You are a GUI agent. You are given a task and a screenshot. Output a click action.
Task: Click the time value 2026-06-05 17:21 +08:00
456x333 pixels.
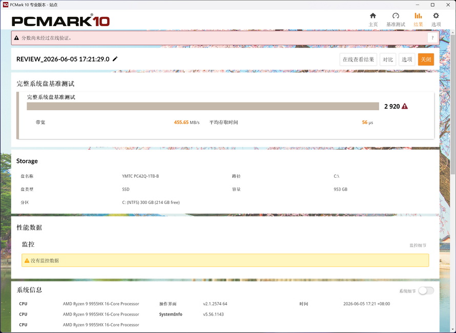pos(366,304)
